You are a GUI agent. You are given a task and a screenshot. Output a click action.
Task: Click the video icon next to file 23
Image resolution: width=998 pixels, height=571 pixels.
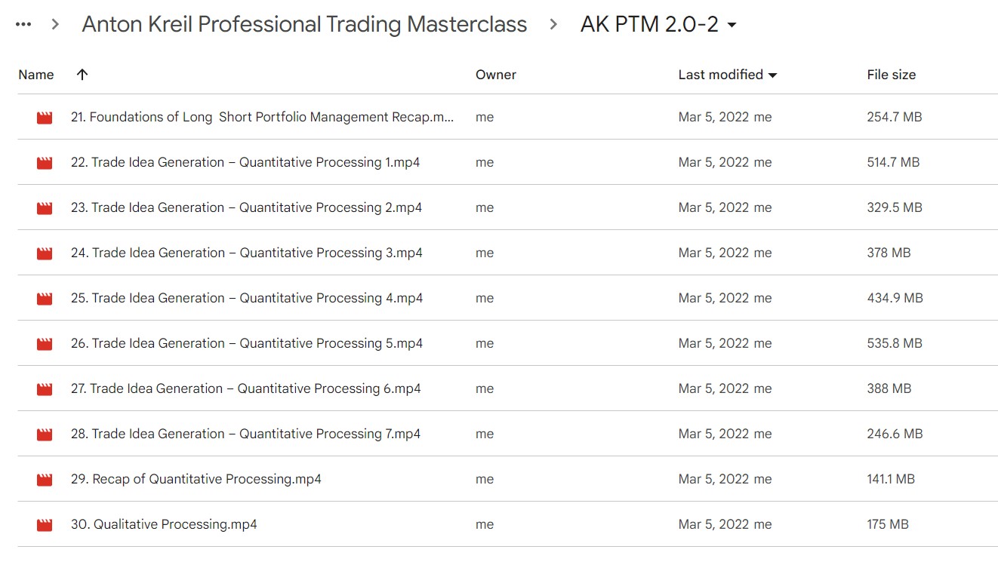pos(44,207)
